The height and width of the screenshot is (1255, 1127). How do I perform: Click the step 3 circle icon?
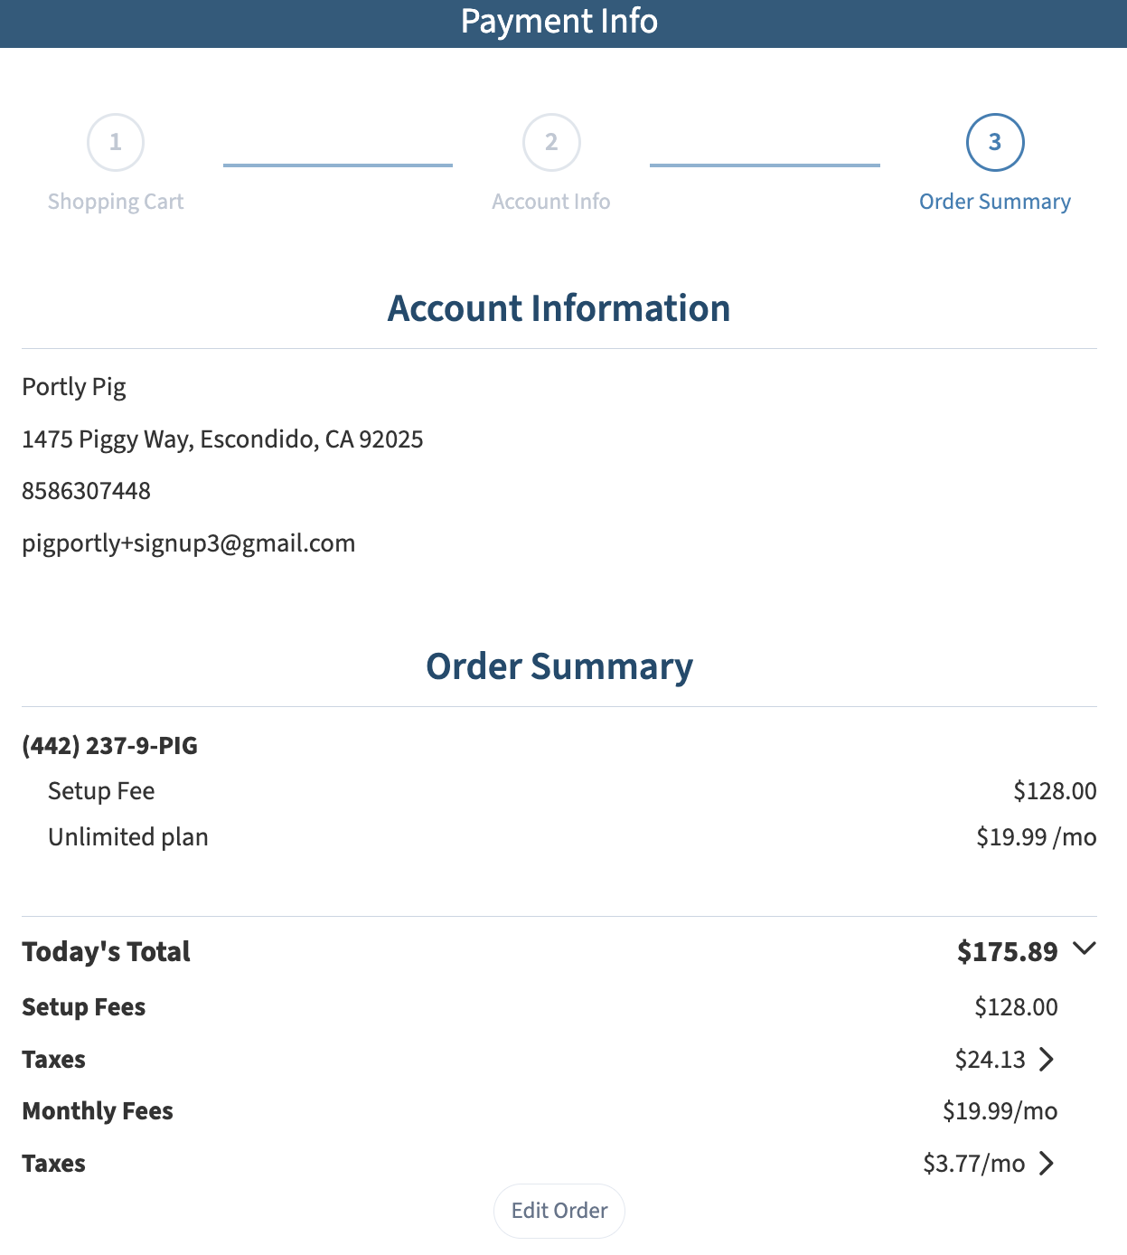coord(995,142)
